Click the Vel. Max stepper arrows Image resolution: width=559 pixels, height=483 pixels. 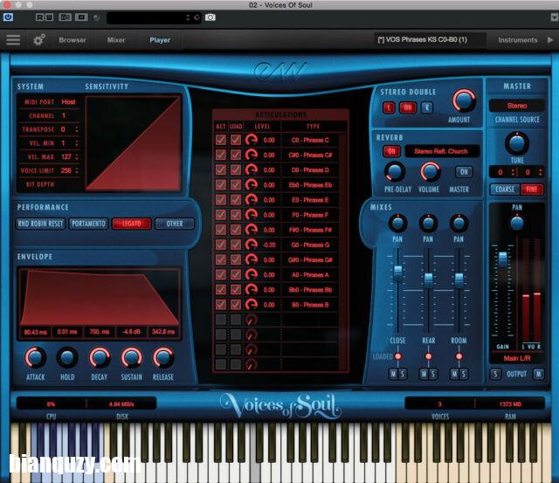77,157
